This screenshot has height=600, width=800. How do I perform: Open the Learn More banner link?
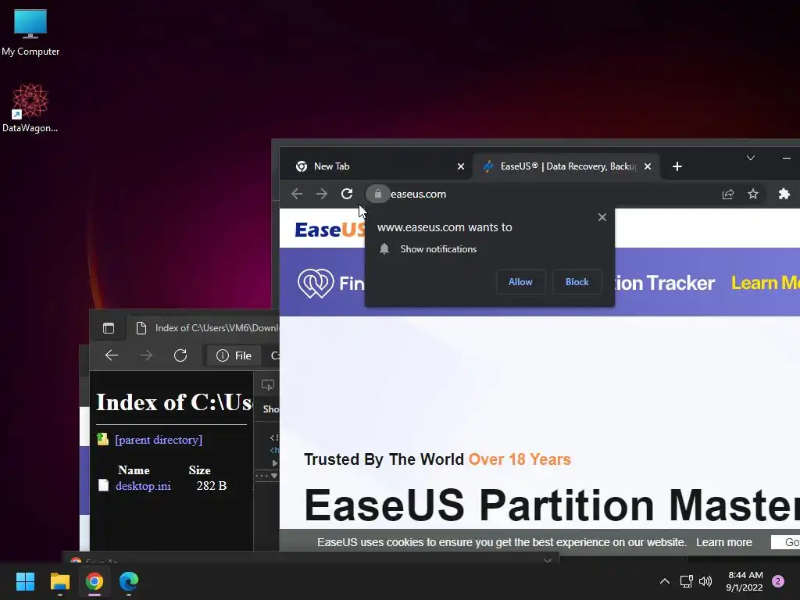766,283
